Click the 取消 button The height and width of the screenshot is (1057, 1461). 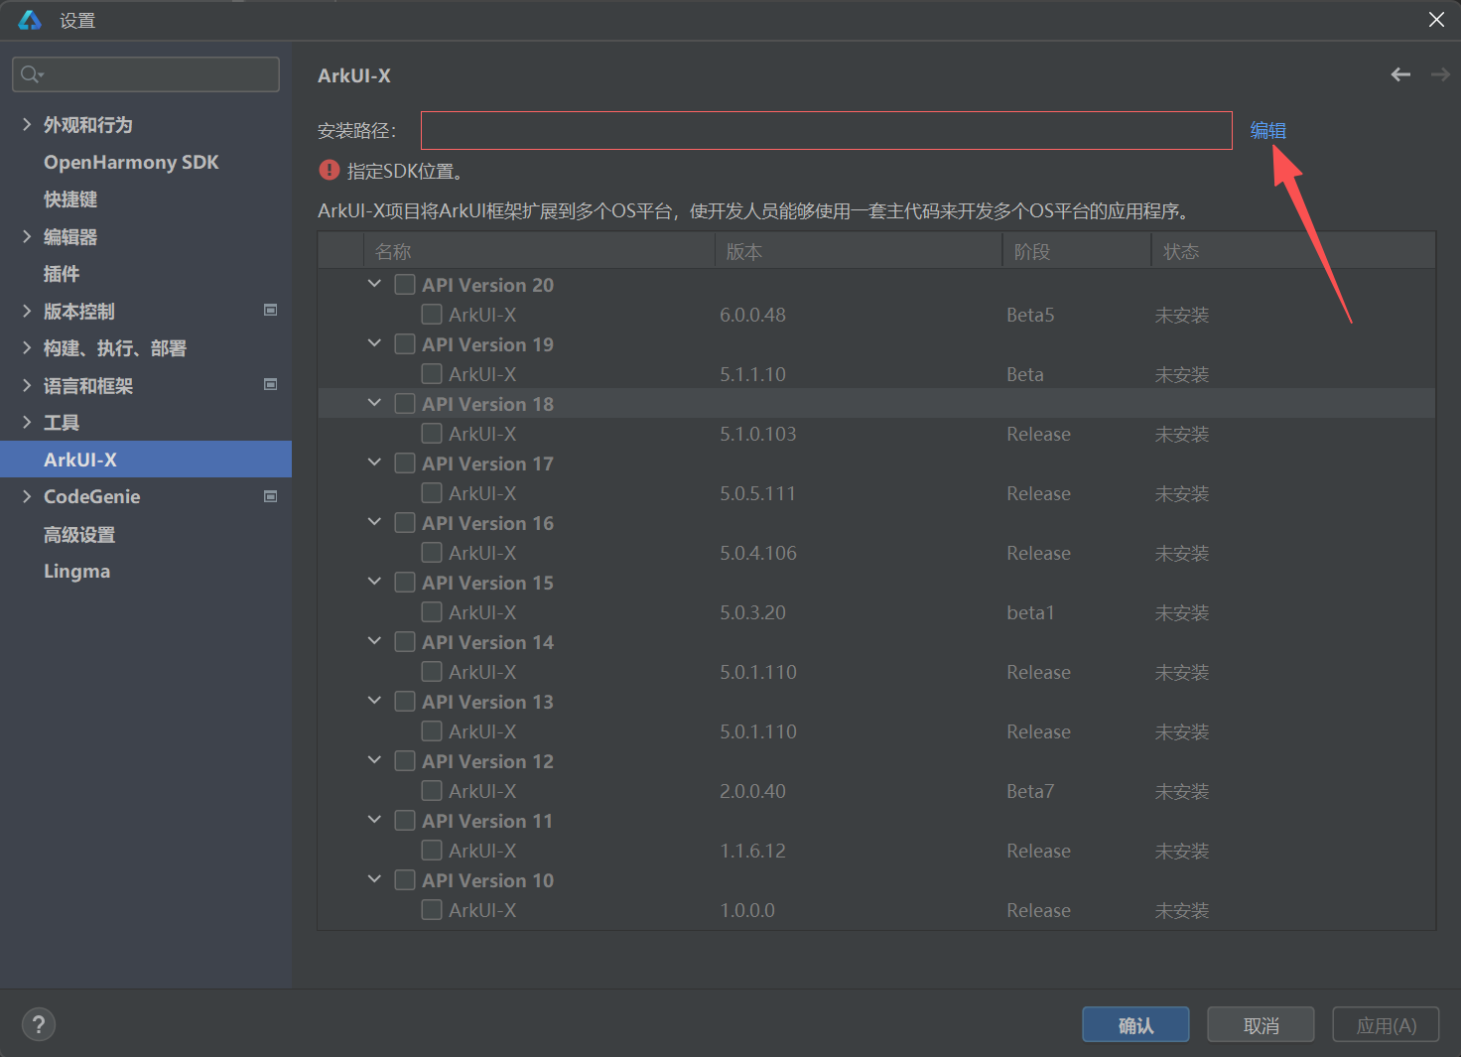(1261, 1025)
